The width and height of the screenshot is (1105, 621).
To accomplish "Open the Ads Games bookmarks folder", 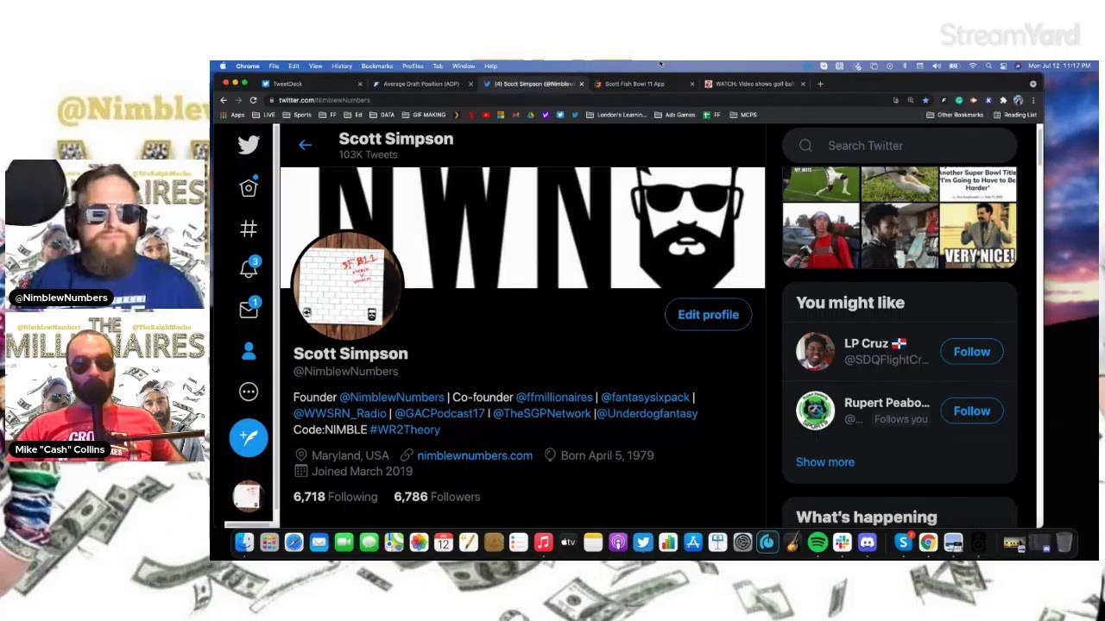I will 674,115.
